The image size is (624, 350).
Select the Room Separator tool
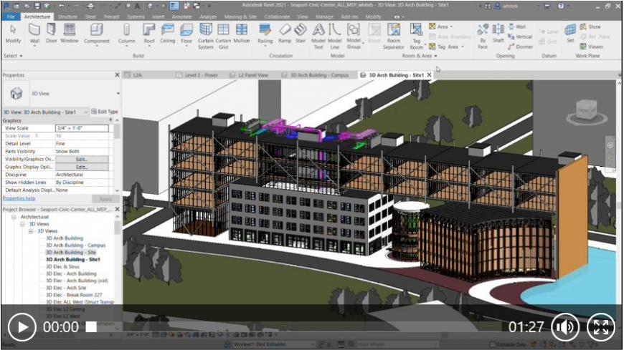tap(394, 37)
